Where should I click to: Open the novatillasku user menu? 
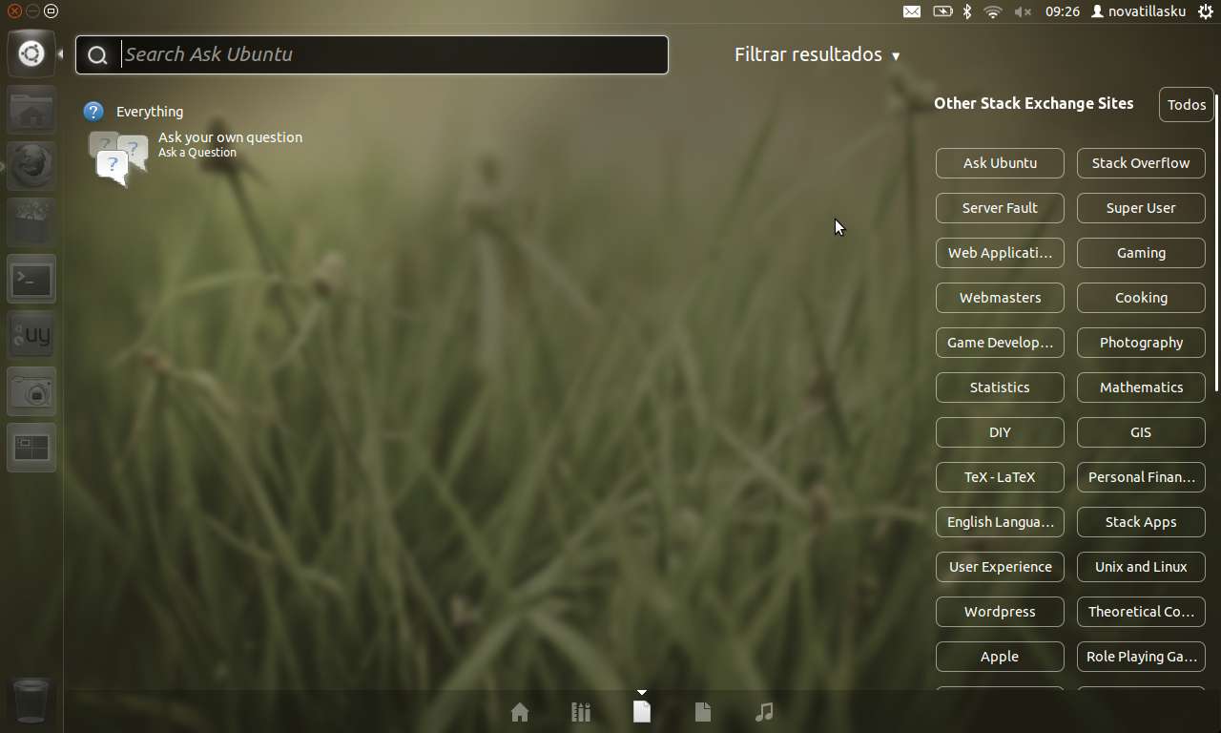pos(1138,11)
